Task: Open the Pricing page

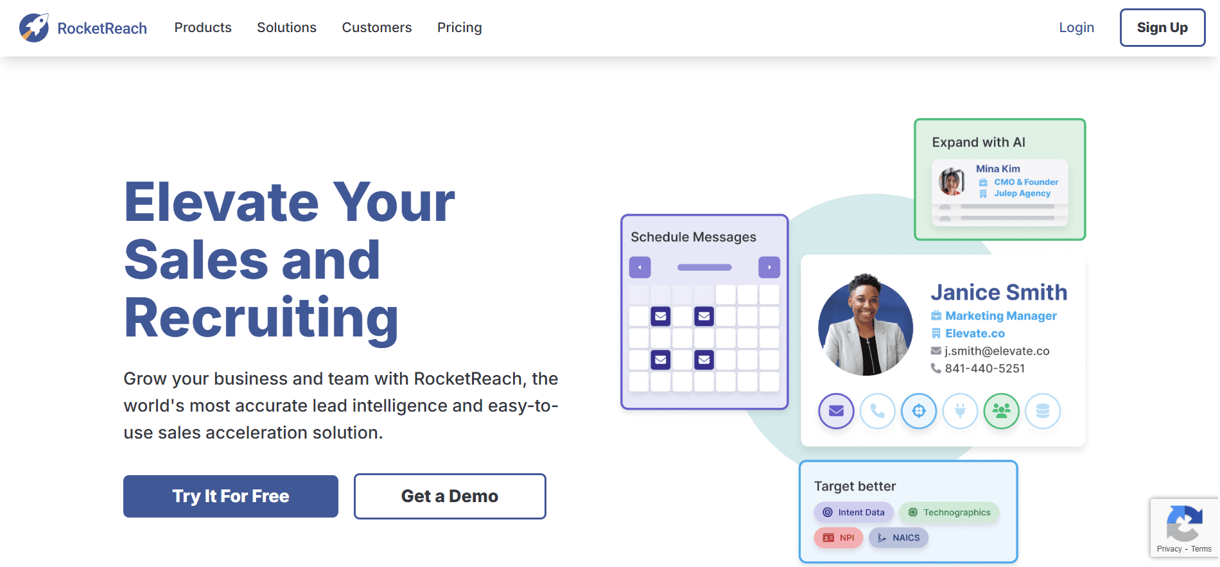Action: coord(460,28)
